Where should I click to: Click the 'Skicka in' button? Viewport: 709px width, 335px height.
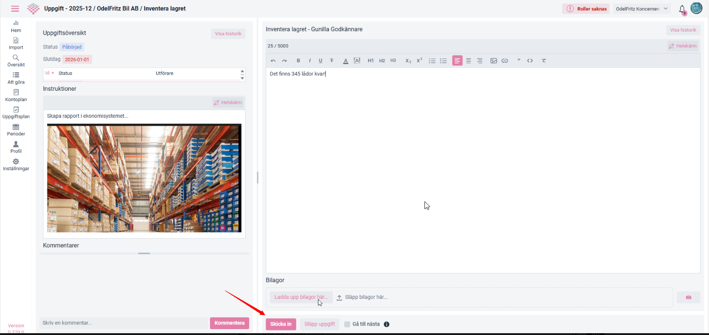click(x=281, y=324)
